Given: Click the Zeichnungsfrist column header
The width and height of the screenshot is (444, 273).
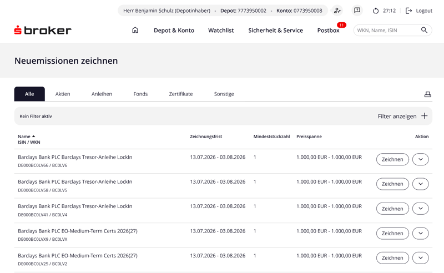Looking at the screenshot, I should pos(206,136).
